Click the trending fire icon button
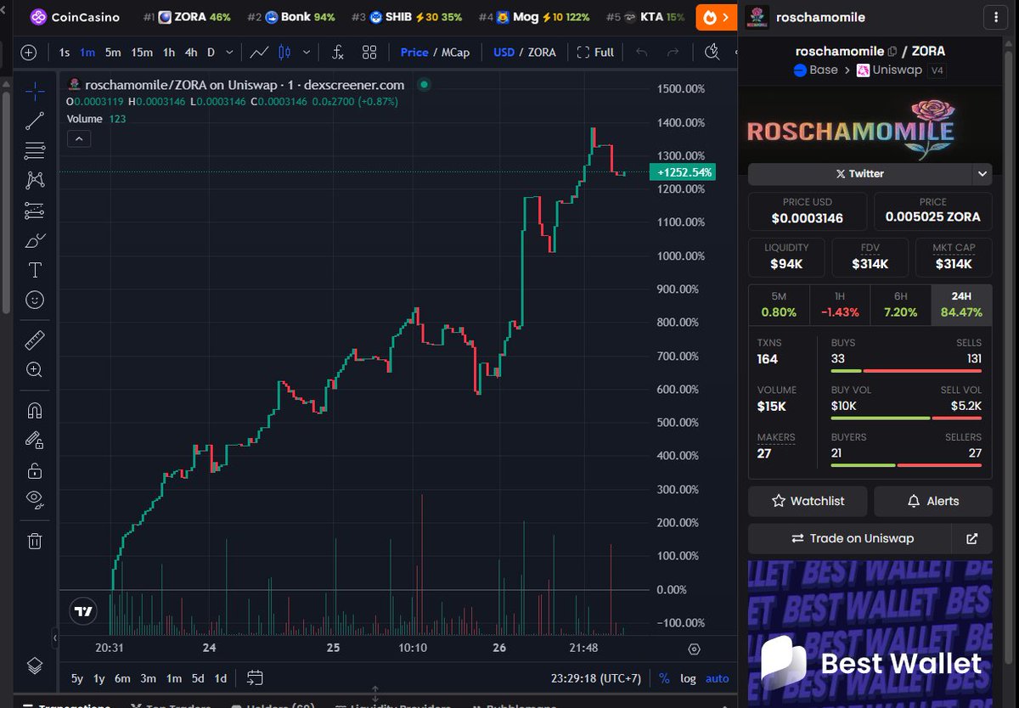This screenshot has height=708, width=1019. tap(717, 17)
